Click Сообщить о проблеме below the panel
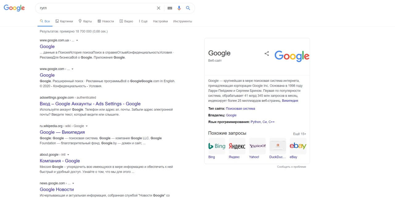Screen dimensions: 395x198 [292, 167]
